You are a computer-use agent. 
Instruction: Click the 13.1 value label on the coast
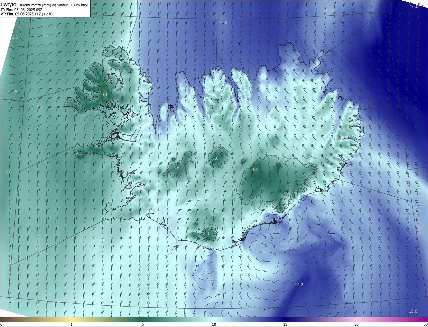(x=278, y=219)
